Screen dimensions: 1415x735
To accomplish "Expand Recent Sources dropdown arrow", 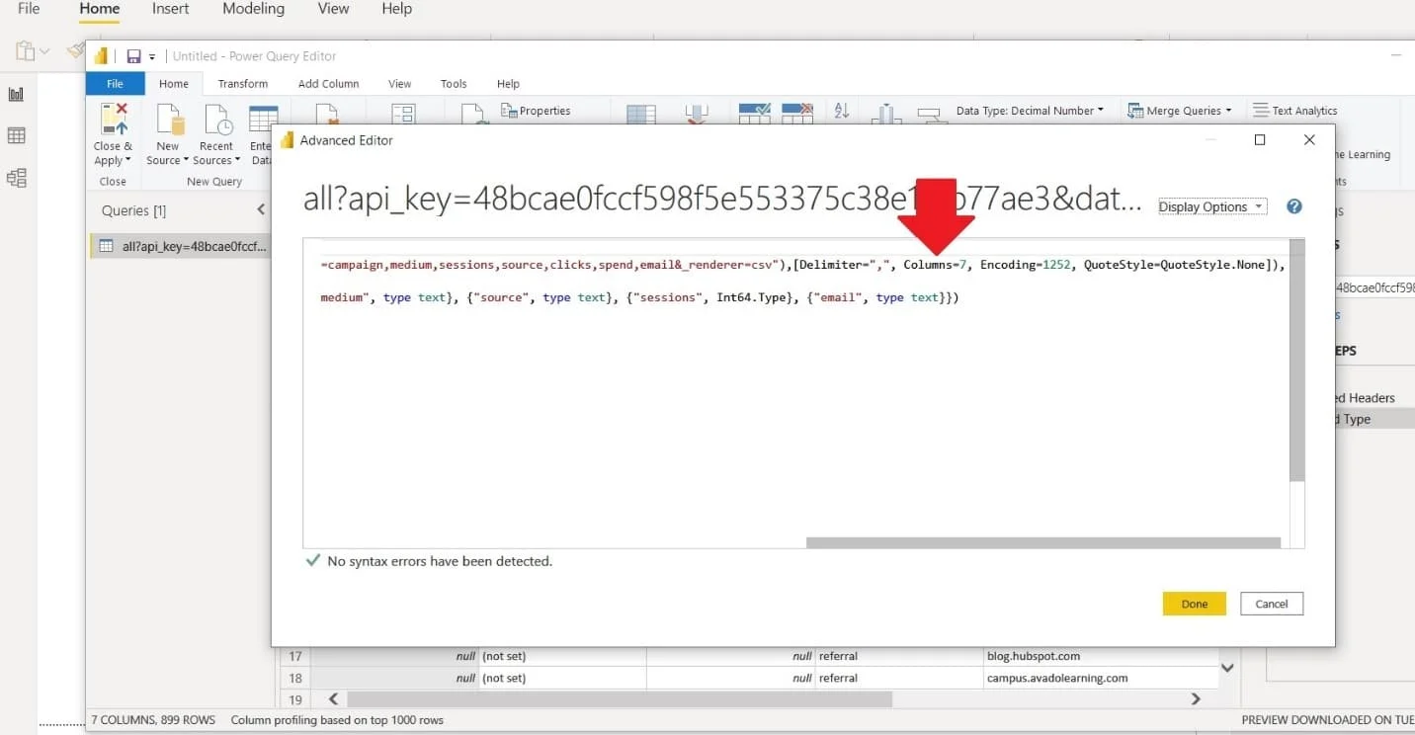I will point(237,161).
